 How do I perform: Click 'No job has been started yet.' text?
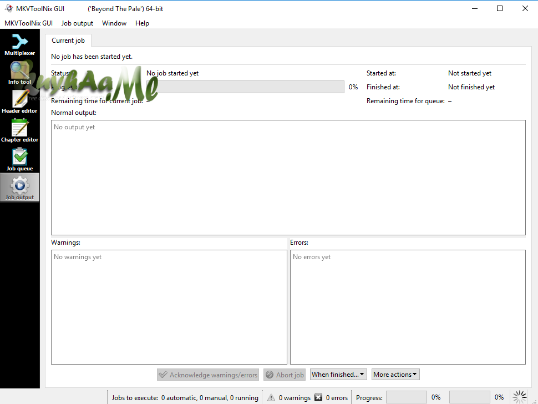92,57
